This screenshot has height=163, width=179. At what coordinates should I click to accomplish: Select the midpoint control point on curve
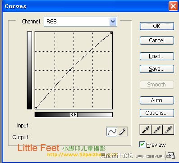(70, 70)
